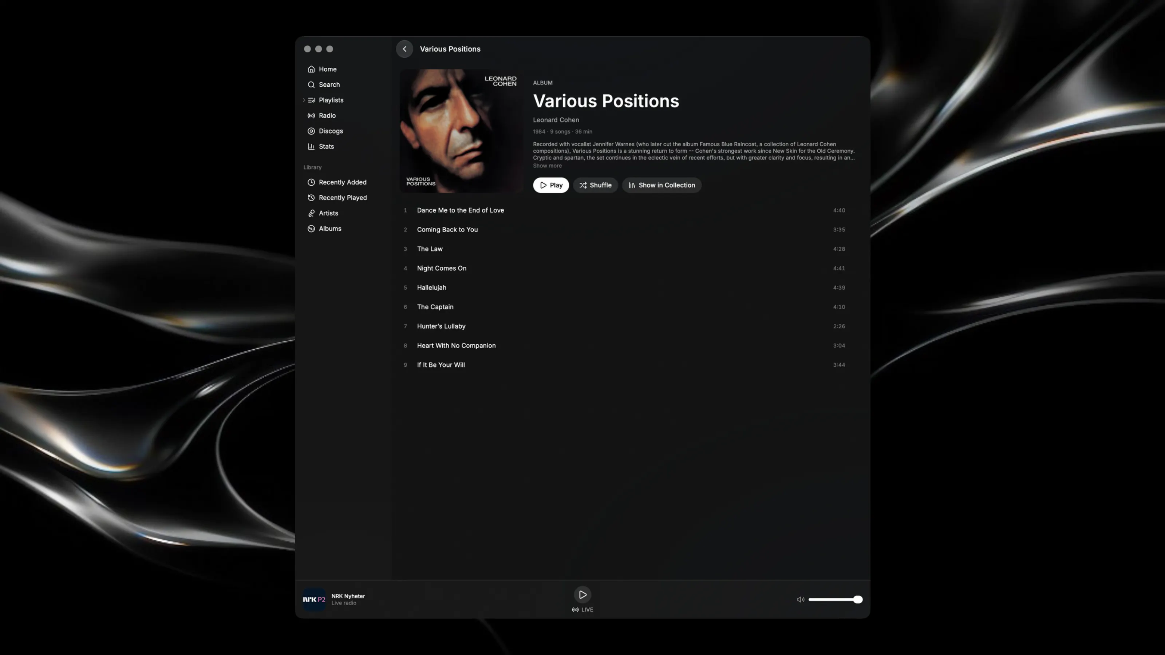Click the Radio broadcast icon in the sidebar
Screen dimensions: 1165x655
tap(311, 115)
